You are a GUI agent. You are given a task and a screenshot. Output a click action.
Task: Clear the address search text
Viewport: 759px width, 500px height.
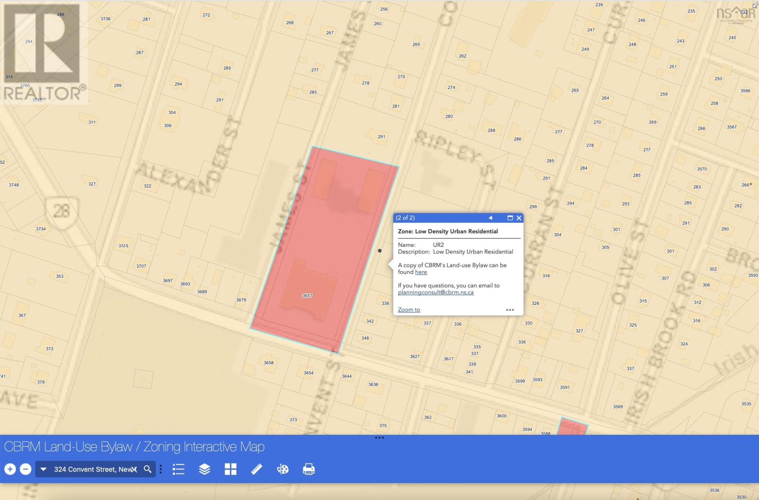click(x=134, y=469)
